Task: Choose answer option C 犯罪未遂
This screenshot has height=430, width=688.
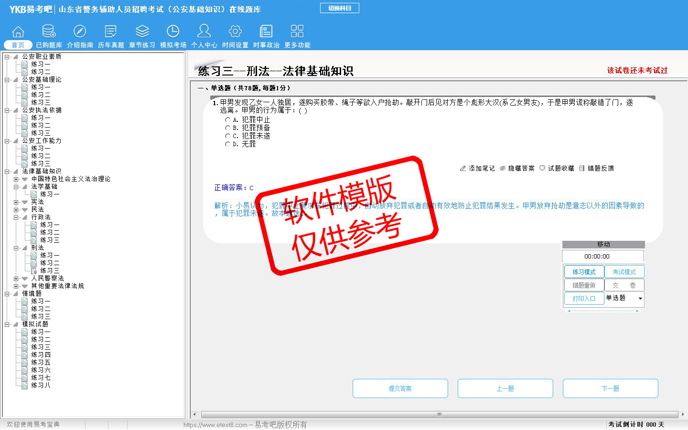Action: click(228, 136)
